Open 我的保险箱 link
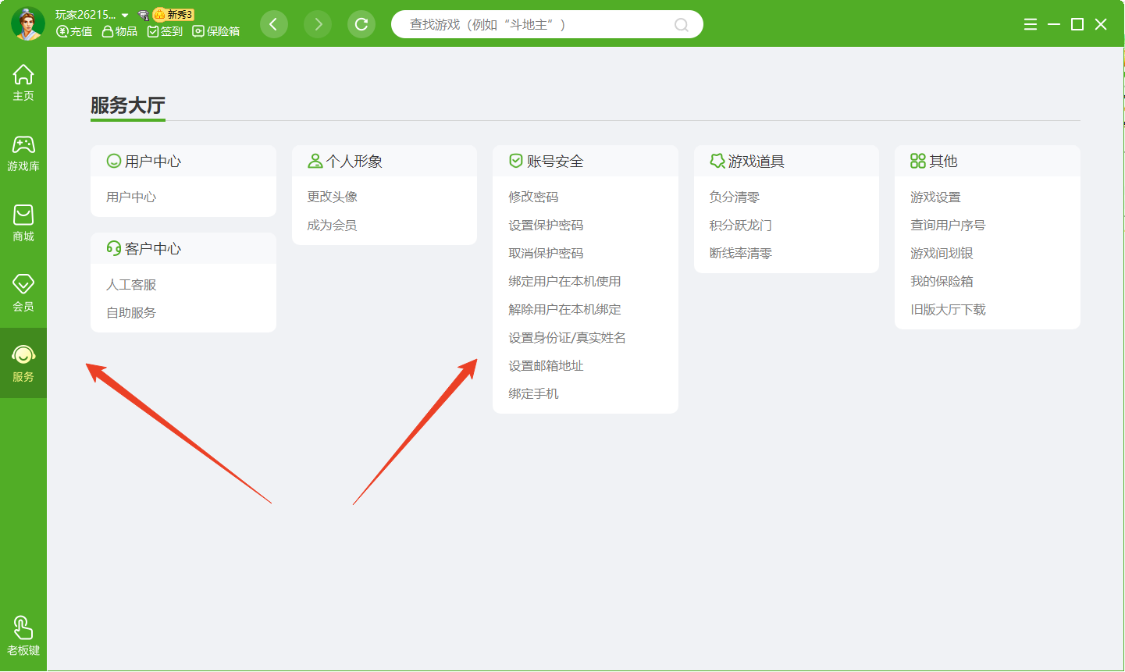Image resolution: width=1125 pixels, height=672 pixels. (942, 282)
